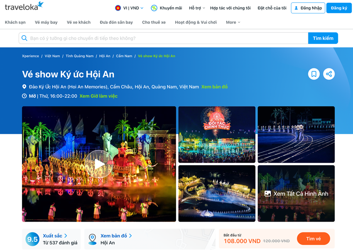Click the gallery image icon in Xem Tất Cả

click(x=268, y=193)
